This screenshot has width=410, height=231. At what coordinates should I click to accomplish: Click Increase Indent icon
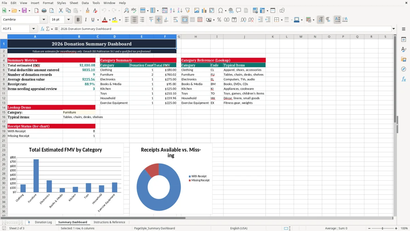(260, 20)
